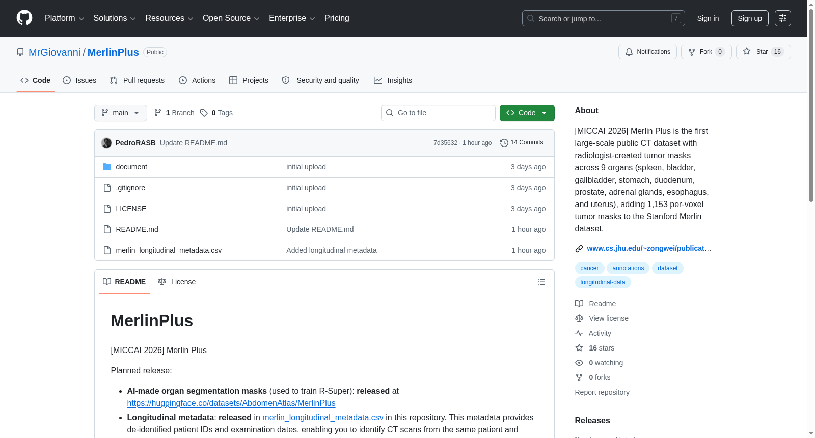Image resolution: width=815 pixels, height=438 pixels.
Task: Select the annotations topic tag
Action: [x=628, y=268]
